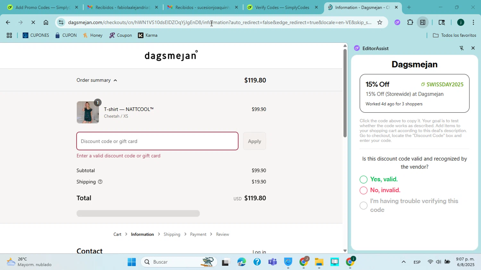This screenshot has height=270, width=481.
Task: Click the page vertical scrollbar
Action: point(345,93)
